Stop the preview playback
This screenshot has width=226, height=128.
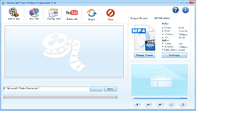160,104
